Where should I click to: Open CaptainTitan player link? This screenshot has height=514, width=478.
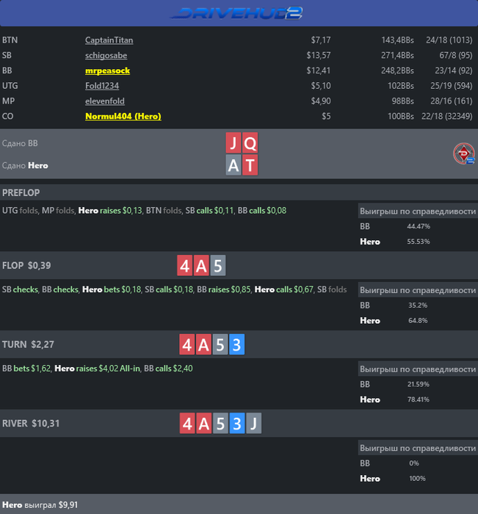tap(109, 40)
